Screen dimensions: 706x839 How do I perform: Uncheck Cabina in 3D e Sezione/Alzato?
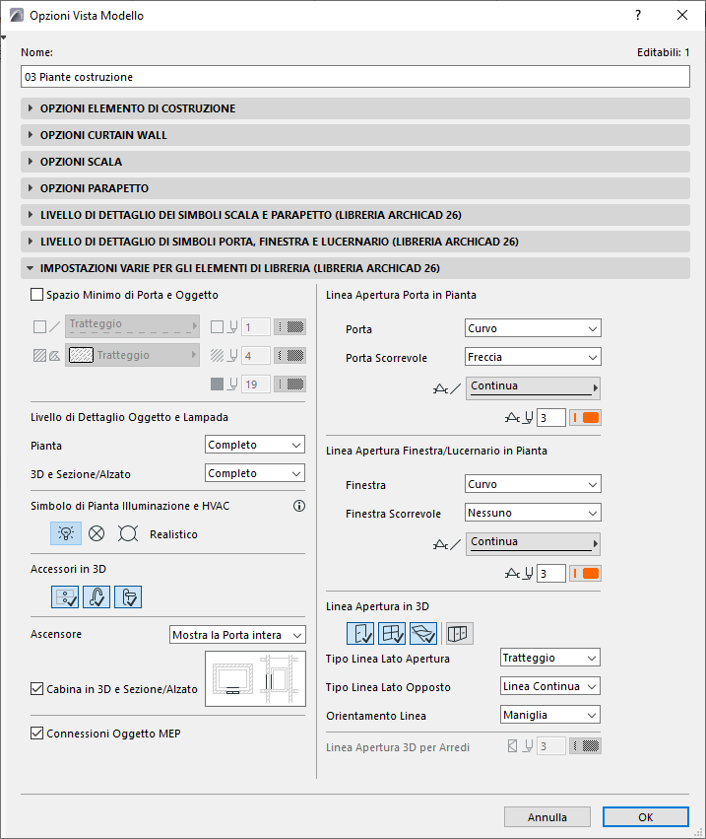[x=36, y=689]
